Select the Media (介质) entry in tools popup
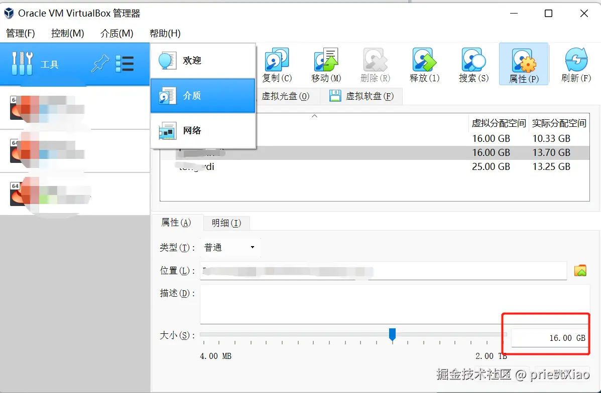601x393 pixels. [x=203, y=96]
